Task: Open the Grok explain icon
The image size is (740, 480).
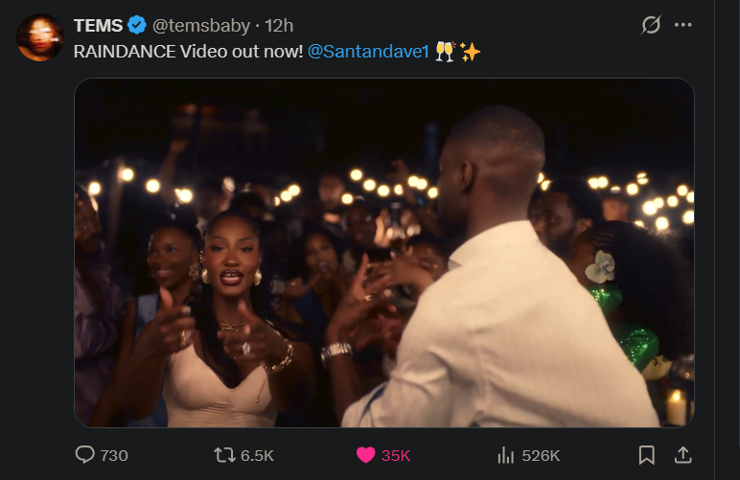Action: pos(651,25)
